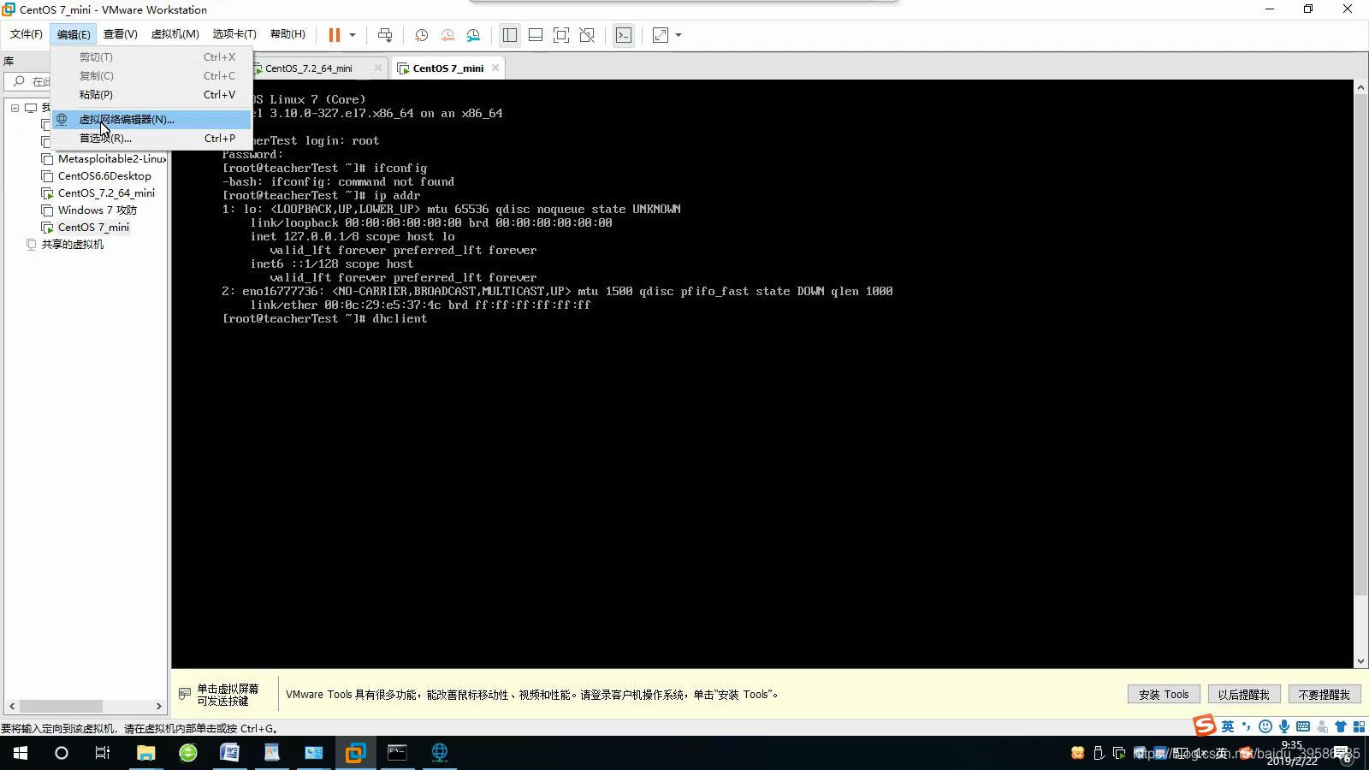Open the 帮助(H) menu
This screenshot has height=770, width=1369.
click(x=287, y=34)
